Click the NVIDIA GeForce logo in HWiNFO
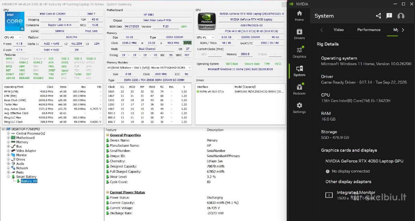Viewport: 415px width, 221px height. (206, 21)
